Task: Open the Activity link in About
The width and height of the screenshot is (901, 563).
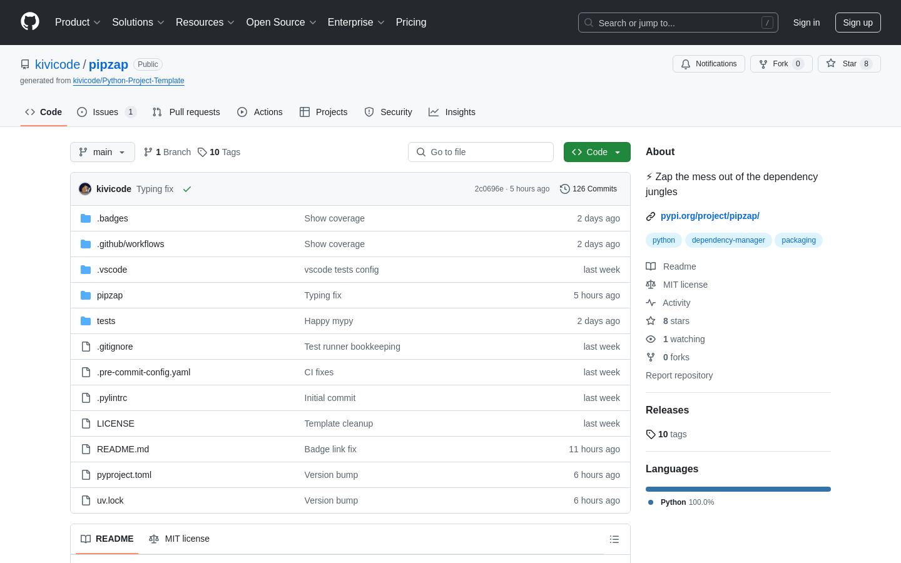Action: 668,303
